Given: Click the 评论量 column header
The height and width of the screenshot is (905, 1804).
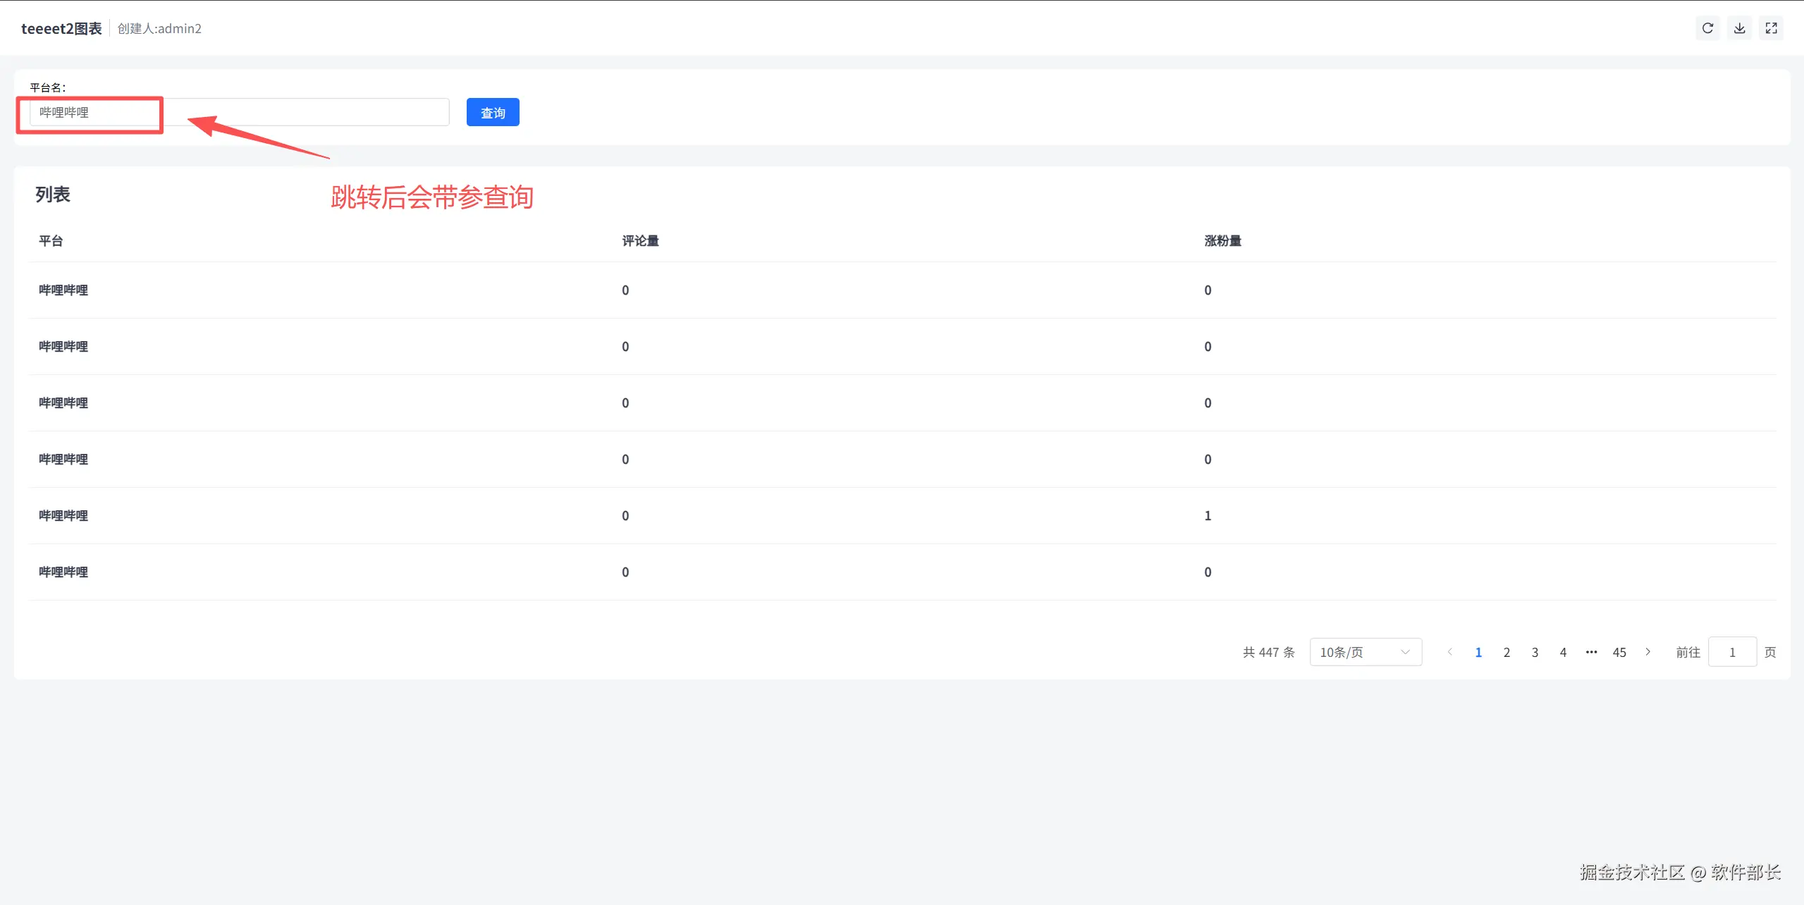Looking at the screenshot, I should [x=640, y=241].
